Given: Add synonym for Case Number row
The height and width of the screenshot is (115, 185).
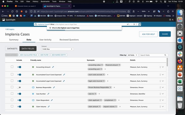Looking at the screenshot, I should point(99,94).
